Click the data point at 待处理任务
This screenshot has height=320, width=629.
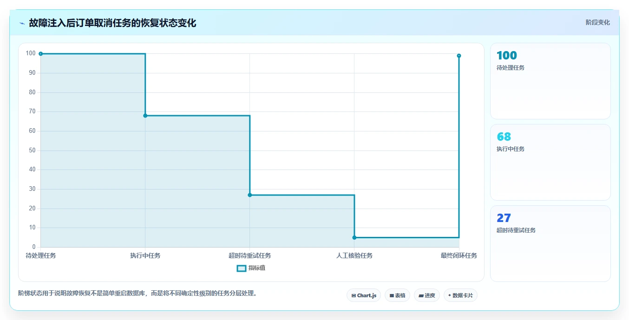41,54
